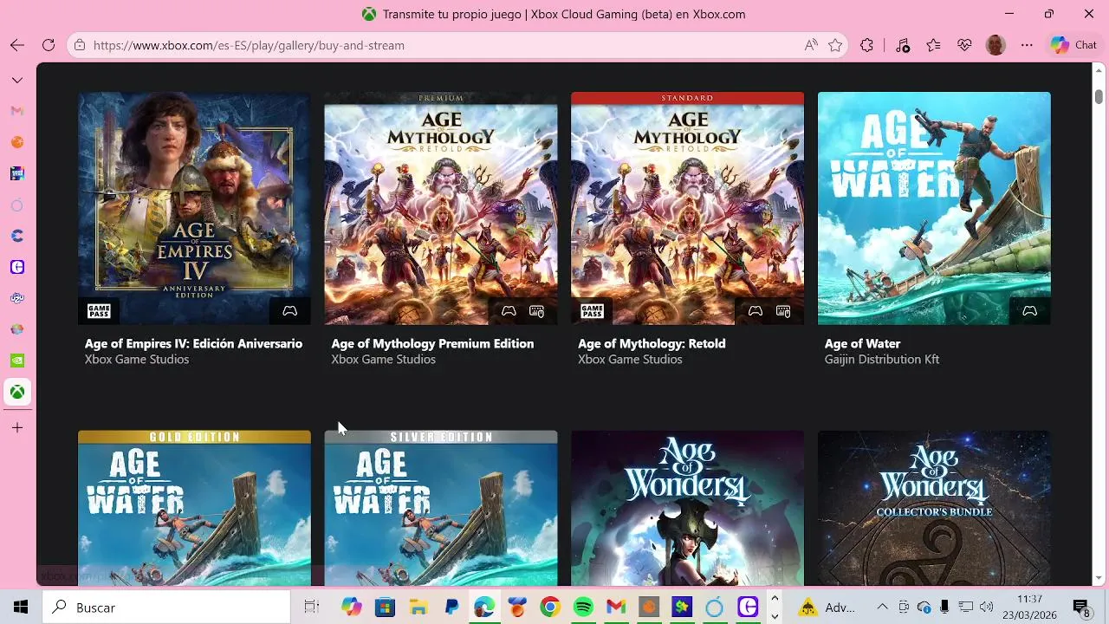Screen dimensions: 1109x624
Task: Open Age of Water Silver Edition cover
Action: pyautogui.click(x=441, y=508)
